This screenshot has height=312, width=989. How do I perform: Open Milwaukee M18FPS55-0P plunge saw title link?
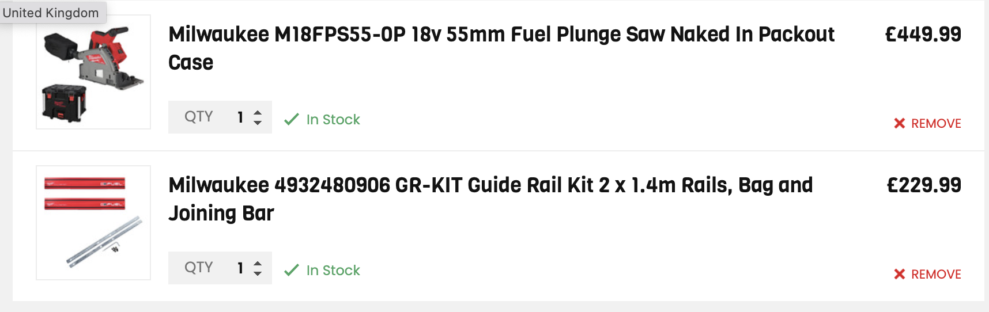pos(501,48)
